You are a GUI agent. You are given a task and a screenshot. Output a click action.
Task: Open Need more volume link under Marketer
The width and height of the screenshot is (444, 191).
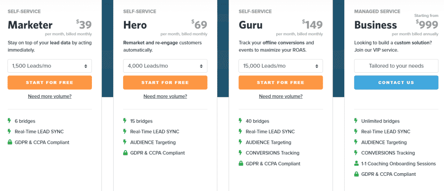[x=49, y=96]
